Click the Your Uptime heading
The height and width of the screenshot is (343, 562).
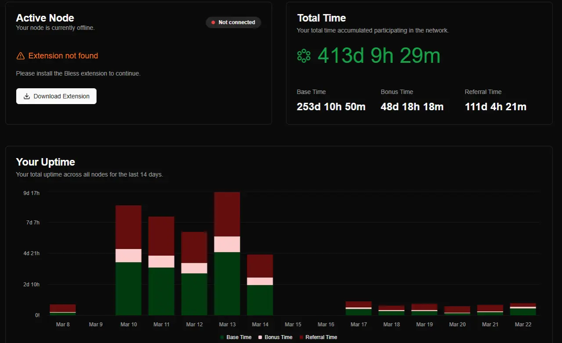tap(46, 162)
